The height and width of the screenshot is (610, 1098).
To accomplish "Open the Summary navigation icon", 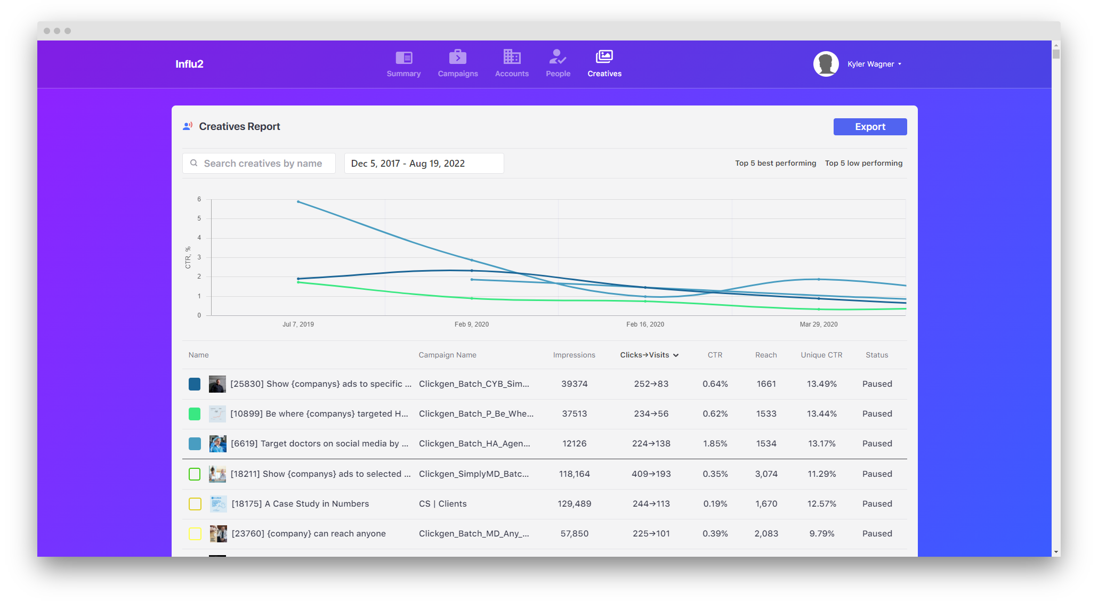I will 403,57.
